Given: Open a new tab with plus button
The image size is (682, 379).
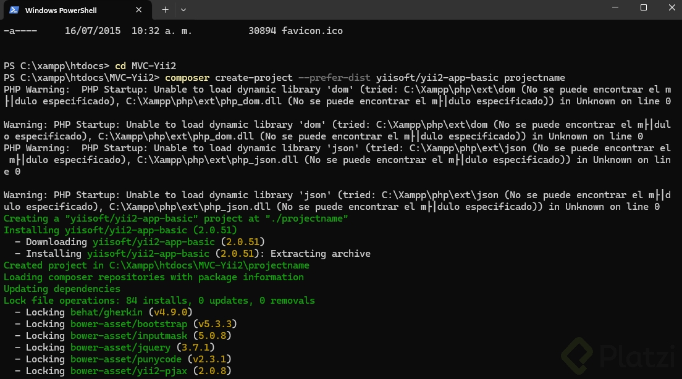Looking at the screenshot, I should click(165, 10).
